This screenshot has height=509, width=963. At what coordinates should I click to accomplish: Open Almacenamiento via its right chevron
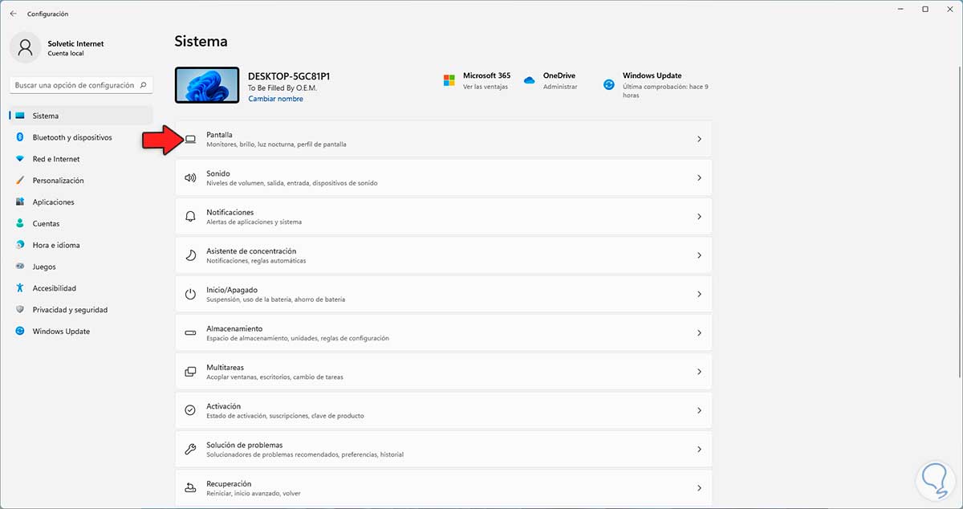pyautogui.click(x=699, y=332)
